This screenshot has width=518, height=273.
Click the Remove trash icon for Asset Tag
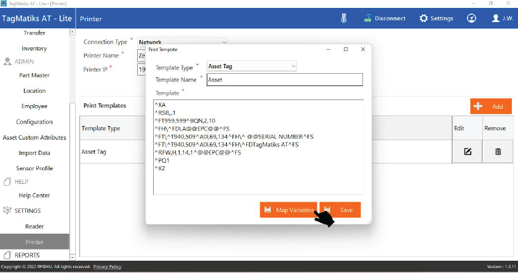(x=498, y=151)
